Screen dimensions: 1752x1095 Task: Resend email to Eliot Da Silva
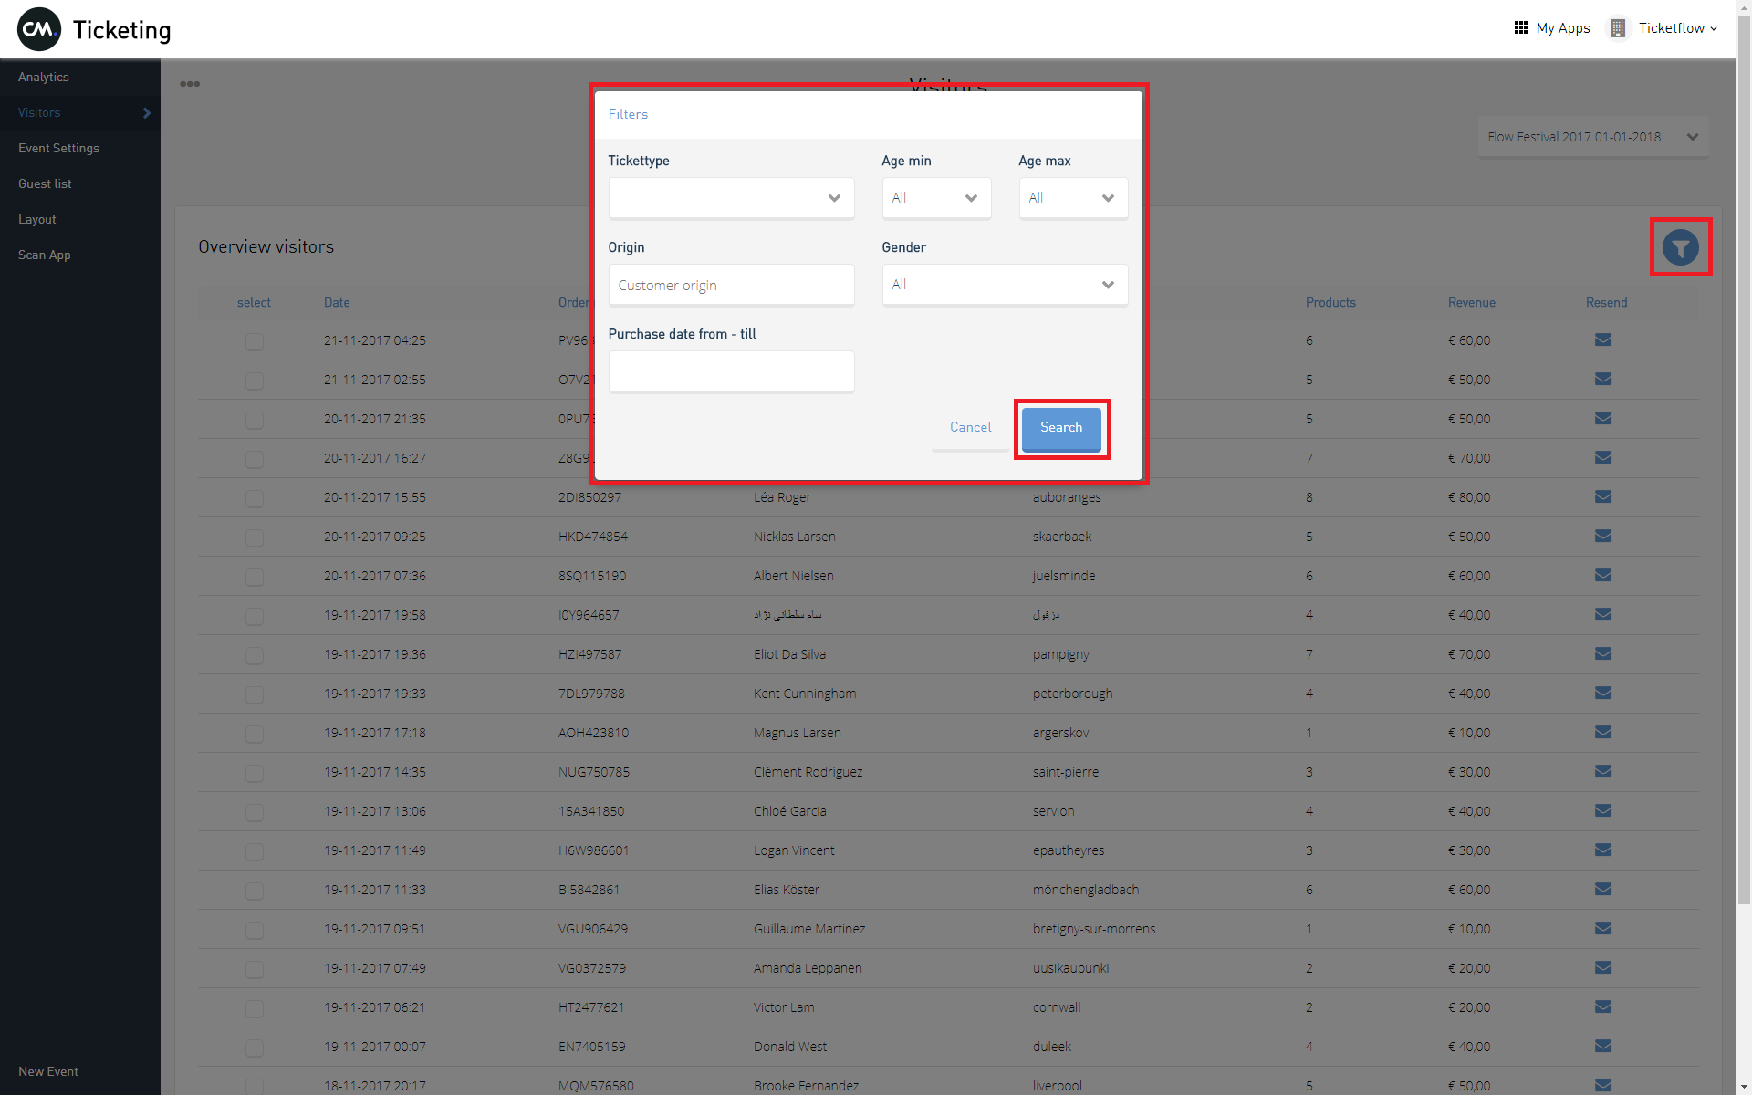coord(1603,653)
